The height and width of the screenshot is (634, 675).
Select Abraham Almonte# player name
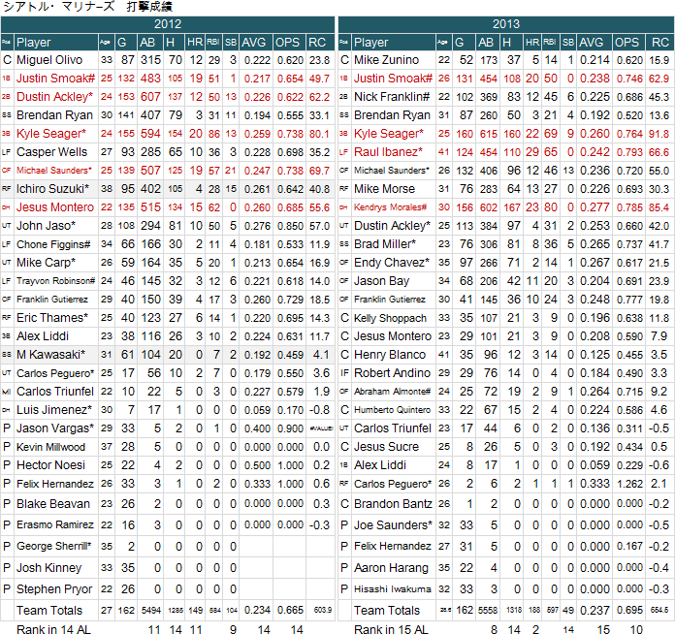coord(392,392)
